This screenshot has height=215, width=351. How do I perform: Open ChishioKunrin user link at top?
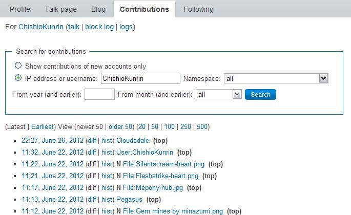(41, 27)
